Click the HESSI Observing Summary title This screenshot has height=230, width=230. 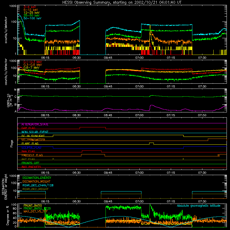122,2
